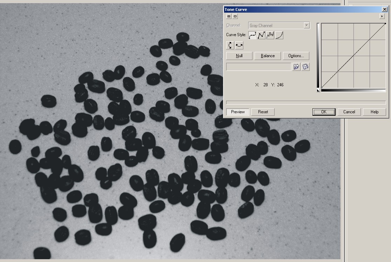This screenshot has height=262, width=391.
Task: Select the gamma curve style
Action: click(279, 35)
